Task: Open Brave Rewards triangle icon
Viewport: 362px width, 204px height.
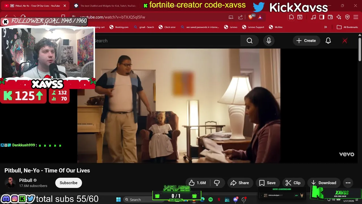Action: [260, 17]
